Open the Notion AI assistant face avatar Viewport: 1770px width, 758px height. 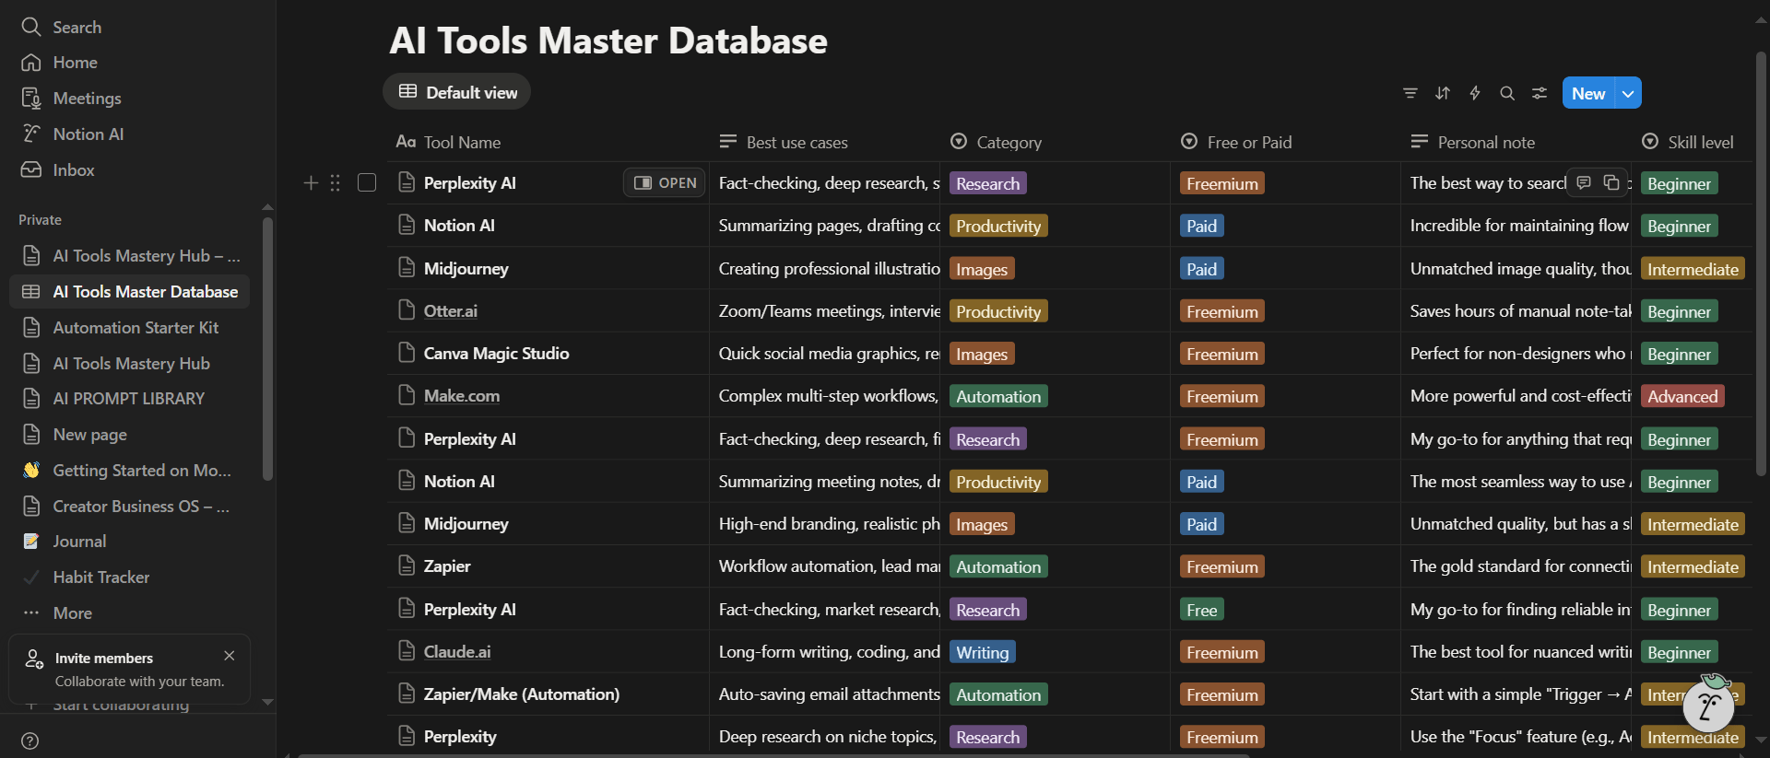(1708, 706)
